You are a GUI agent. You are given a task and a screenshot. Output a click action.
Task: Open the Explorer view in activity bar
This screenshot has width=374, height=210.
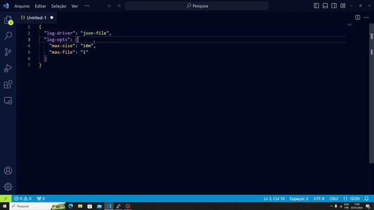coord(8,20)
